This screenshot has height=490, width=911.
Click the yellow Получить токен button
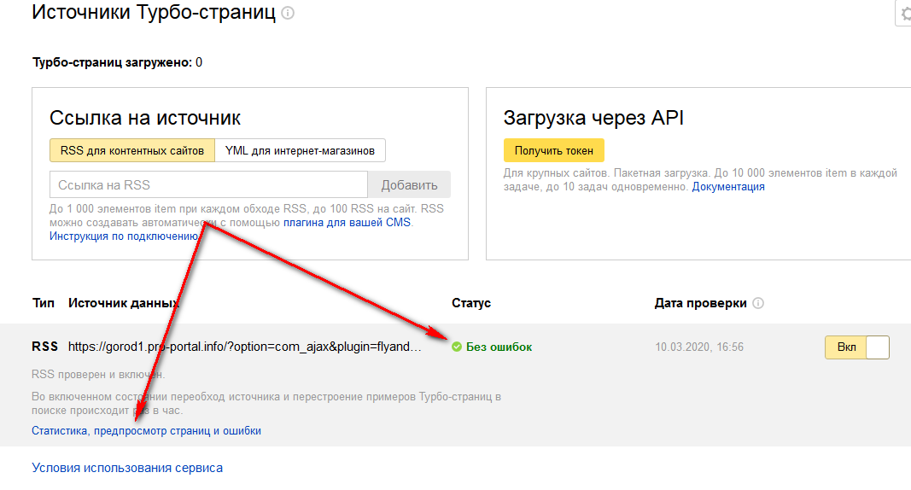[x=554, y=150]
